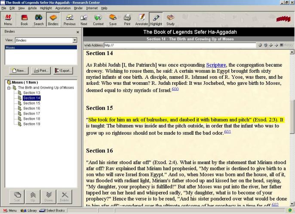
Task: Open Library from status bar
Action: (x=28, y=211)
